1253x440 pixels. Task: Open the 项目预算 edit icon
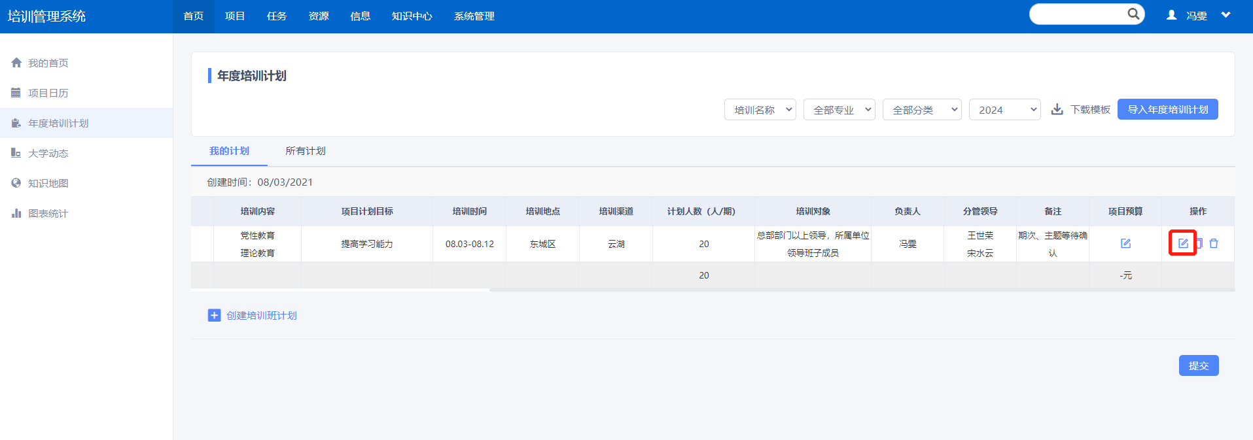[x=1125, y=243]
